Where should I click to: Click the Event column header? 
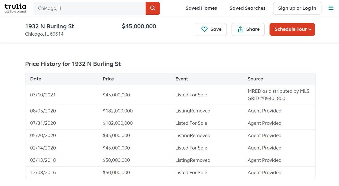[182, 79]
